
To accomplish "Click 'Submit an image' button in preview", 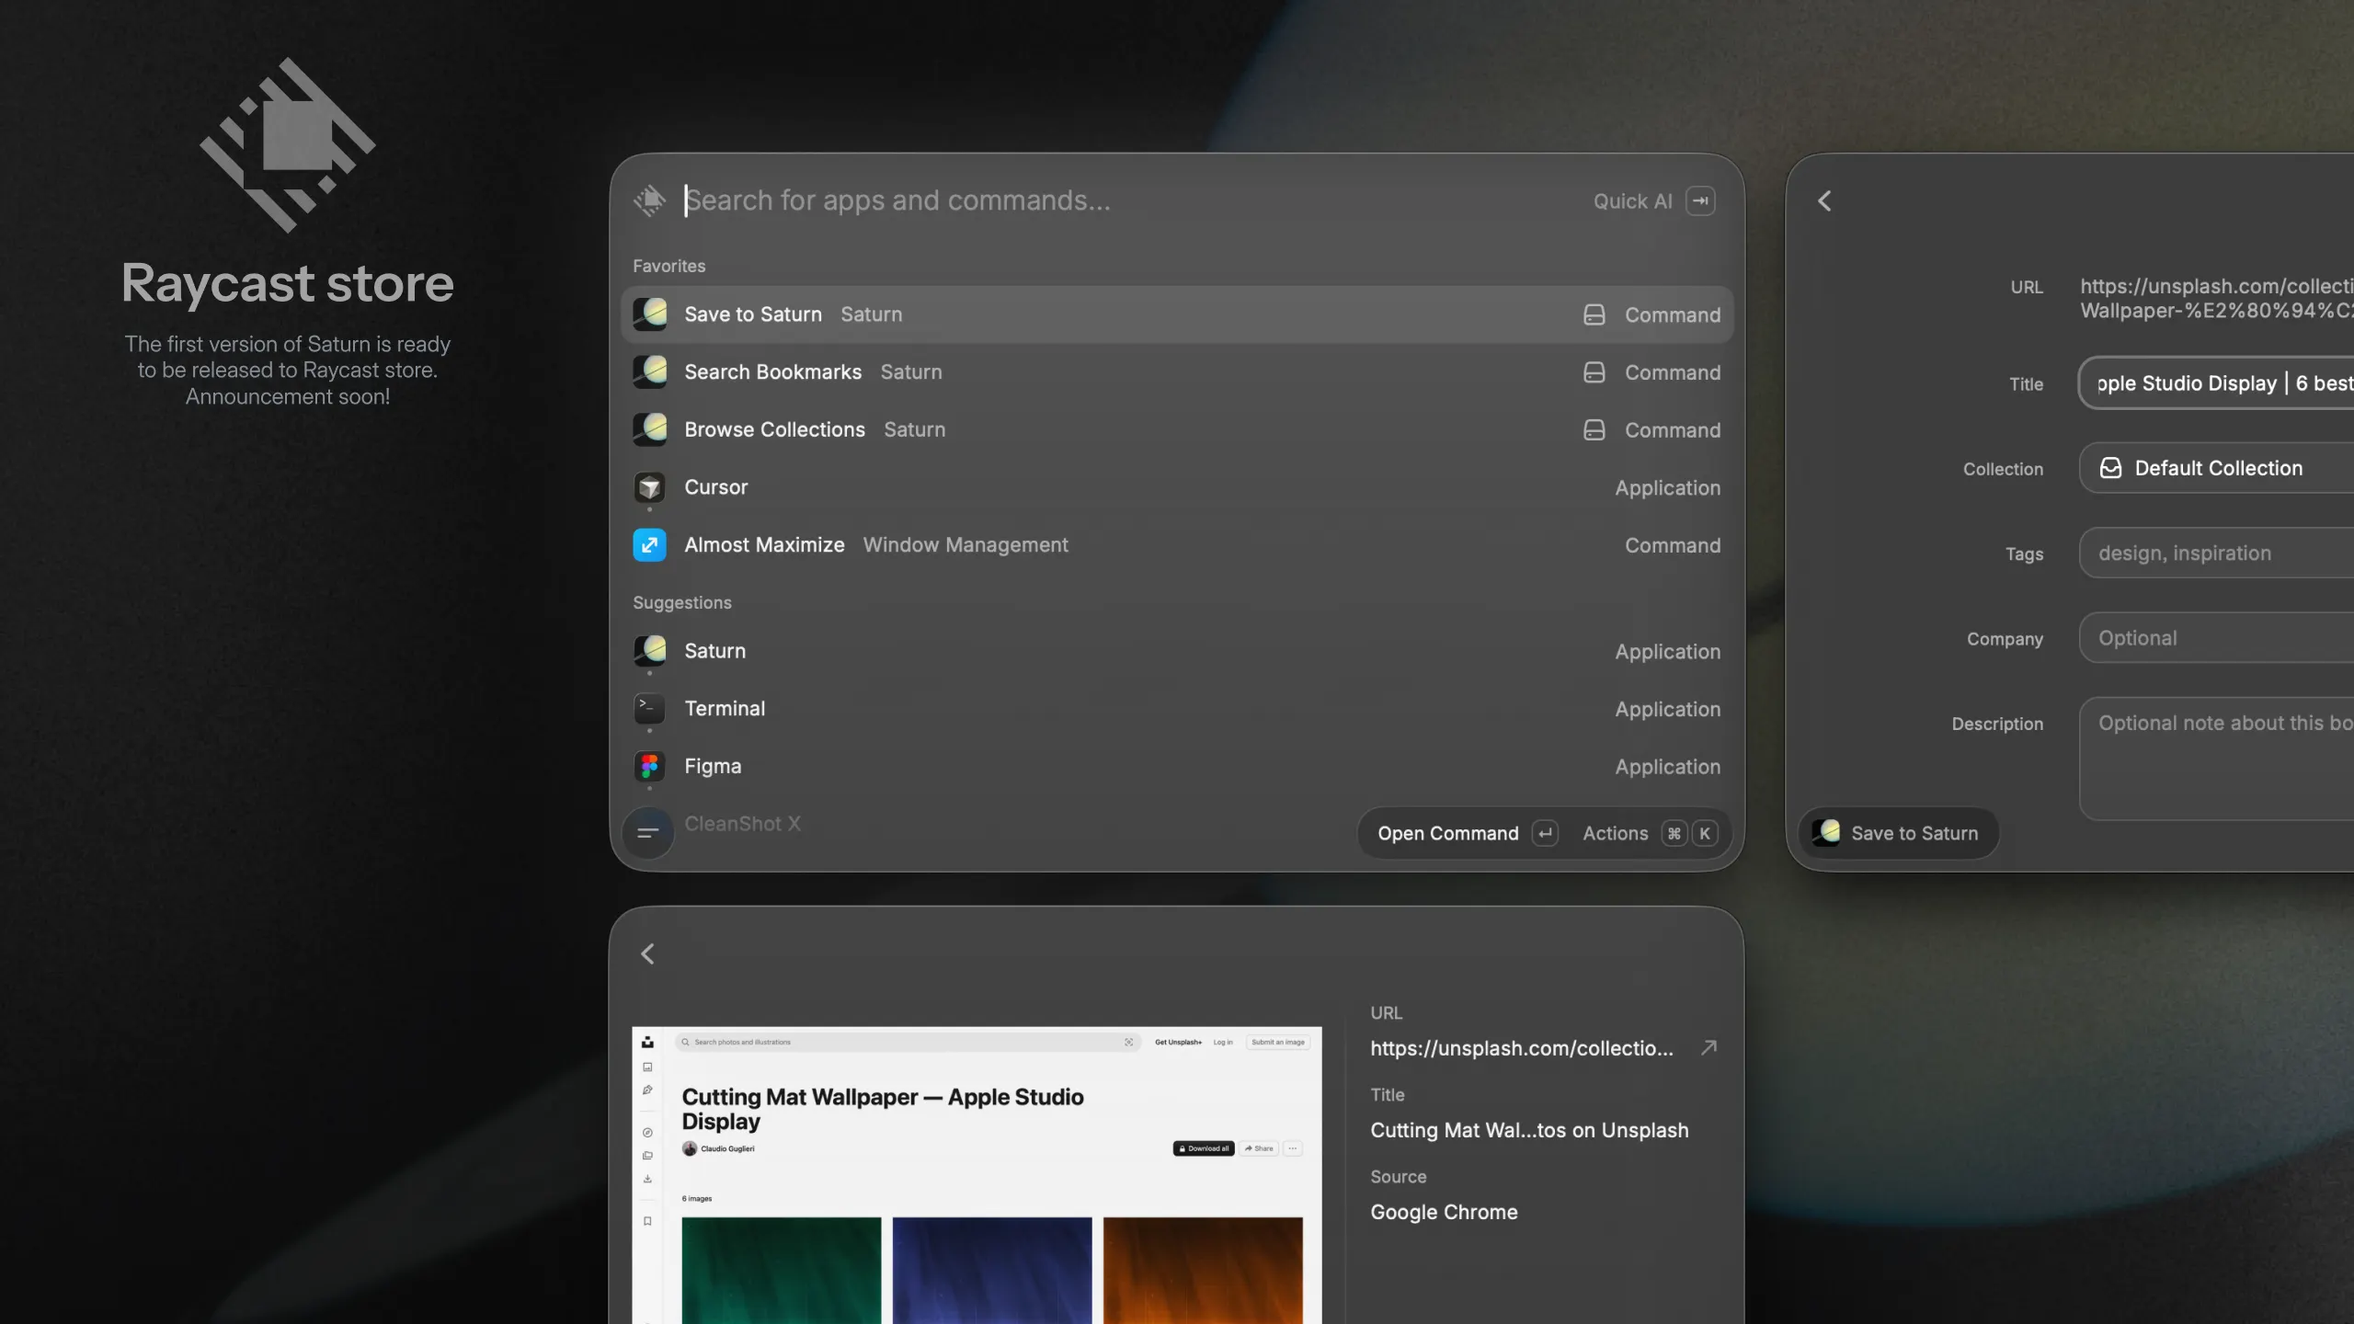I will click(1278, 1042).
